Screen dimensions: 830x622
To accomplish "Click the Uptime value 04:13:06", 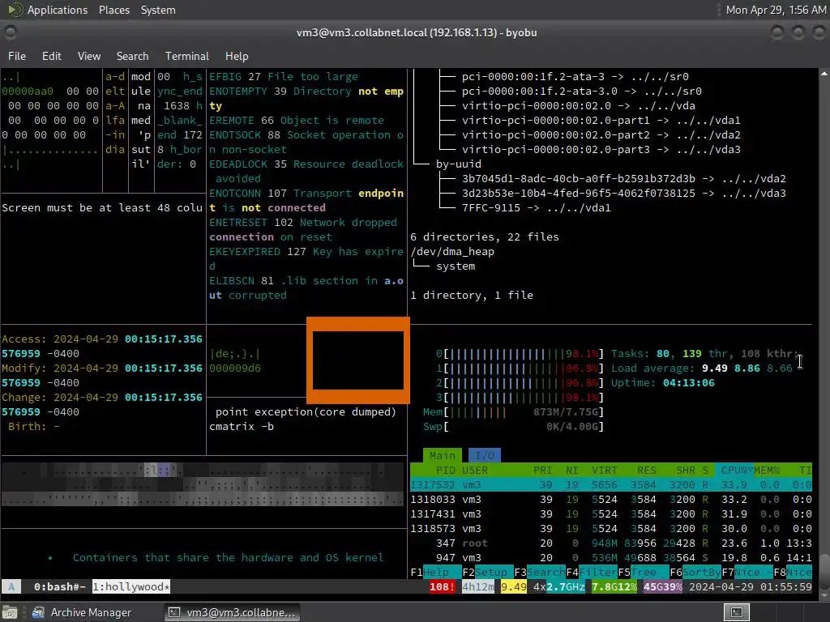I will point(689,382).
